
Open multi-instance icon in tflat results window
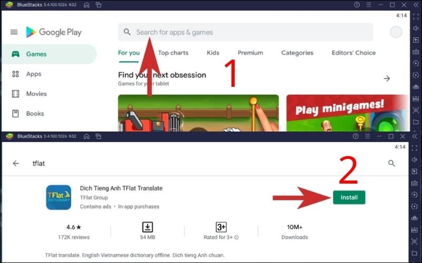pos(99,136)
